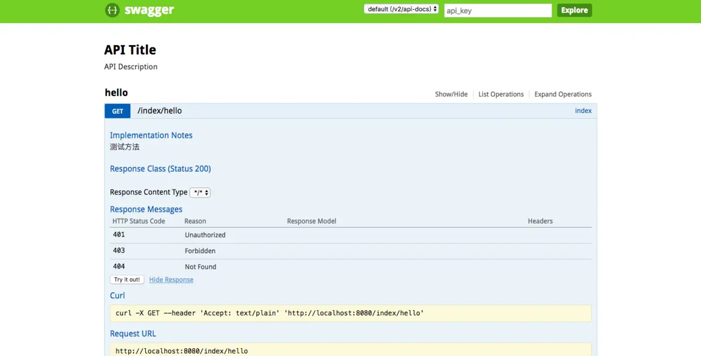701x356 pixels.
Task: Click the Explore button
Action: tap(574, 10)
